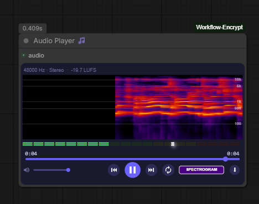The width and height of the screenshot is (259, 204).
Task: Click the white peak marker on level meter
Action: point(173,144)
